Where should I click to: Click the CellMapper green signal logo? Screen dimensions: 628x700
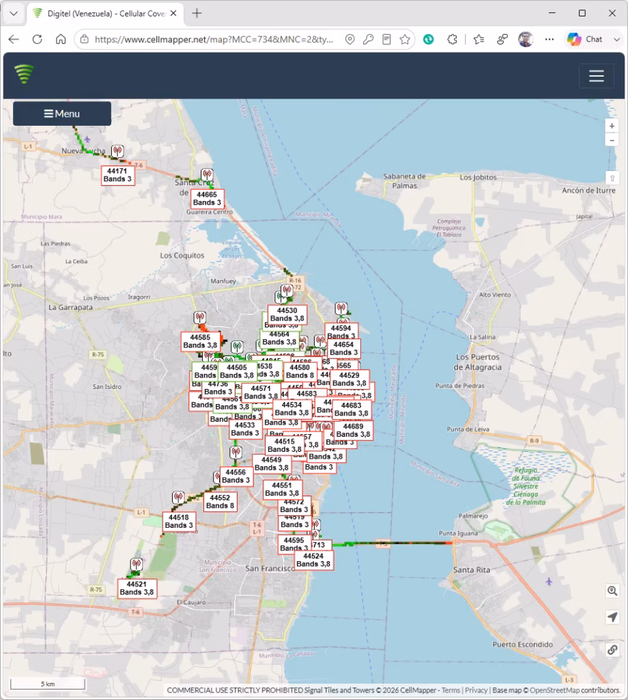click(24, 74)
